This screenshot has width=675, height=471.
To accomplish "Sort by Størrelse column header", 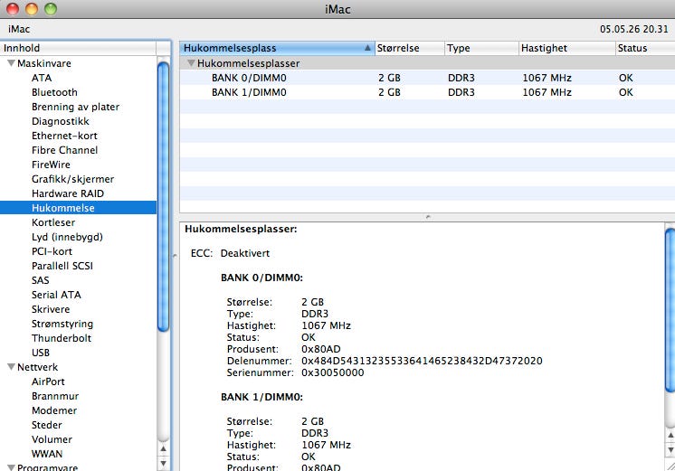I will point(410,48).
